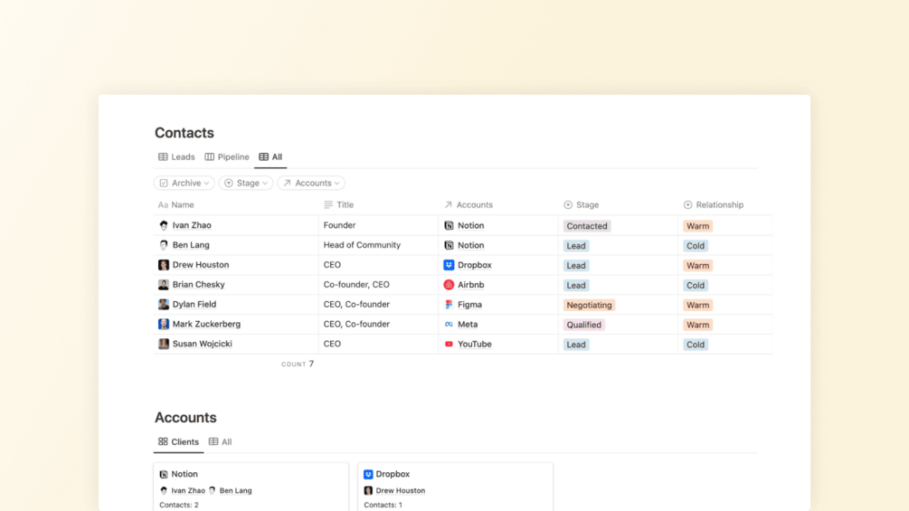The image size is (909, 511).
Task: Click the Lead tag in Susan Wojcicki's row
Action: (575, 345)
